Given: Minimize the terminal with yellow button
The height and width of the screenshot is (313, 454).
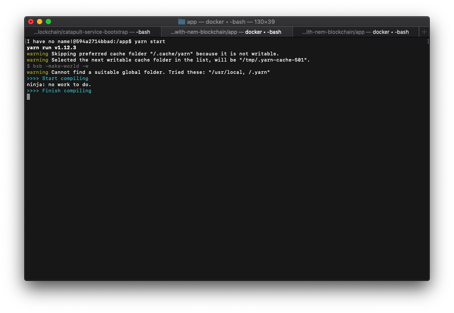Looking at the screenshot, I should pos(40,22).
